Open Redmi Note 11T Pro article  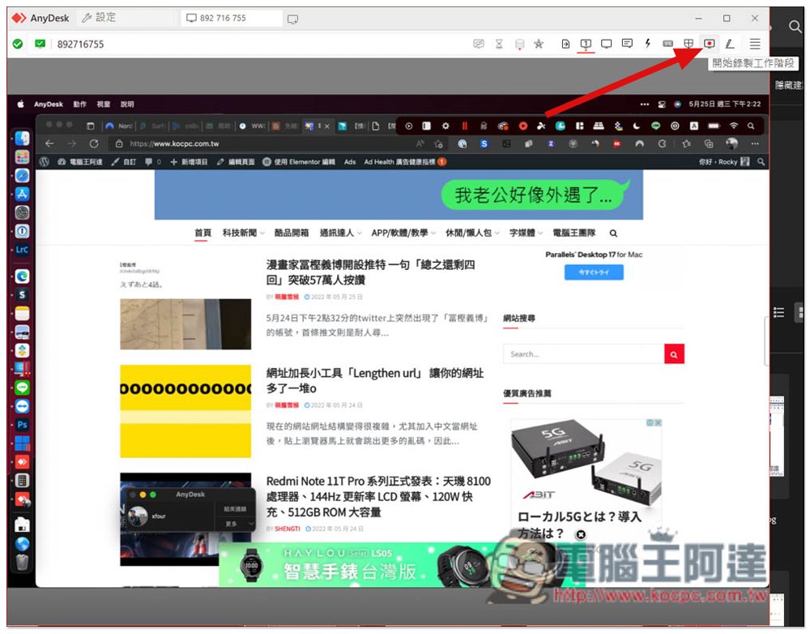[x=378, y=496]
